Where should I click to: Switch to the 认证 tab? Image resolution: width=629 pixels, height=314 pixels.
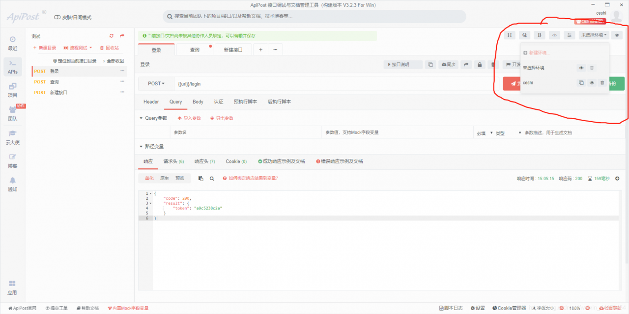[x=219, y=102]
